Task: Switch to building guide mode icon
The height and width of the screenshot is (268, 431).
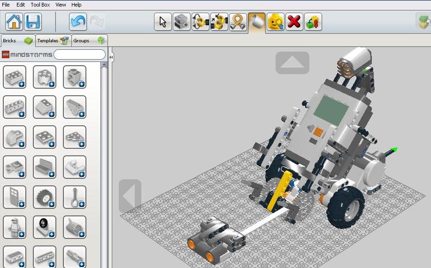Action: coord(424,22)
